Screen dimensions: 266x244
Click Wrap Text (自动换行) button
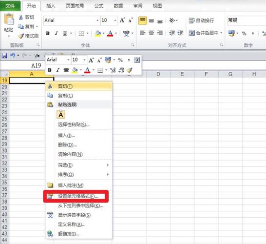(201, 20)
